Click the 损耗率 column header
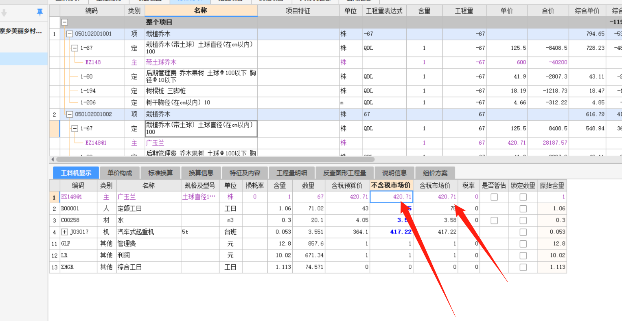This screenshot has height=321, width=622. [x=255, y=185]
